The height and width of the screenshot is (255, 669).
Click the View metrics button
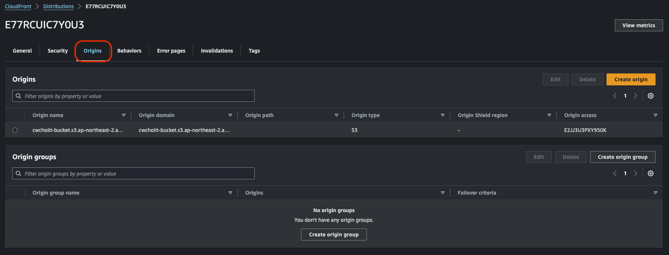(639, 25)
